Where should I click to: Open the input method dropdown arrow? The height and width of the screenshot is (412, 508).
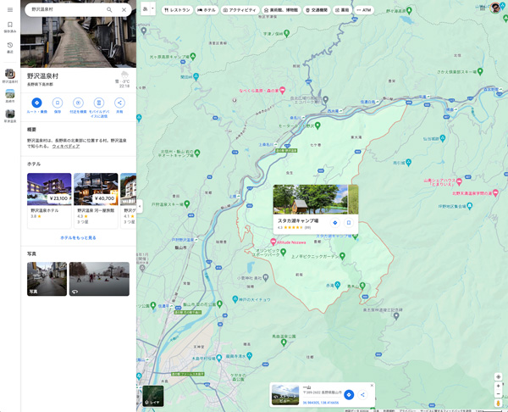(152, 9)
